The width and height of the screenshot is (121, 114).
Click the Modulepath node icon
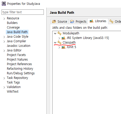59,33
